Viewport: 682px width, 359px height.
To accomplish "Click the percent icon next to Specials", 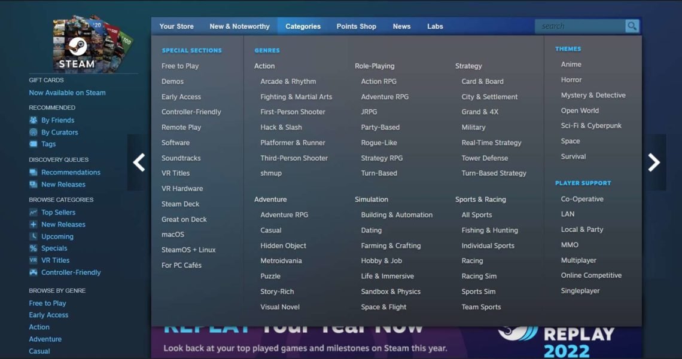I will [34, 248].
